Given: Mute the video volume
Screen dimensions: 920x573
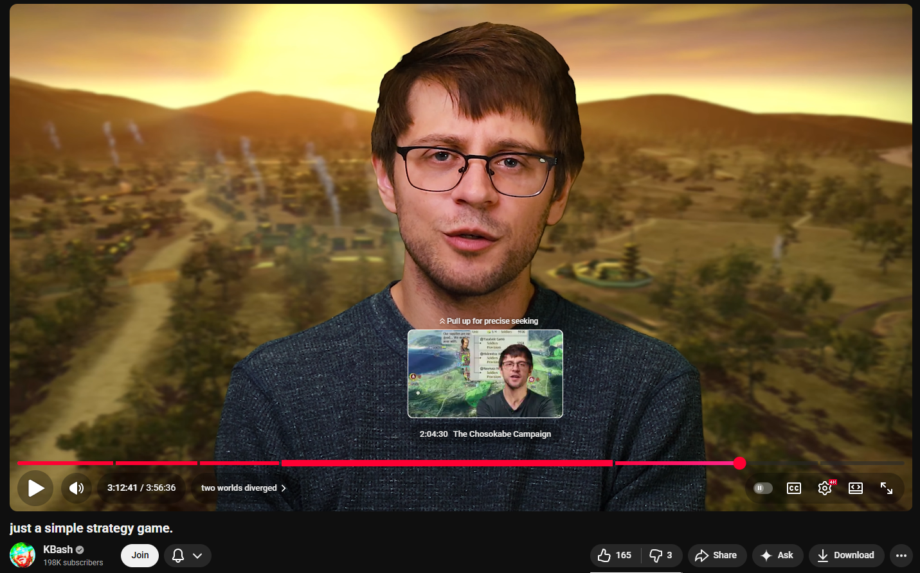Looking at the screenshot, I should pyautogui.click(x=77, y=488).
